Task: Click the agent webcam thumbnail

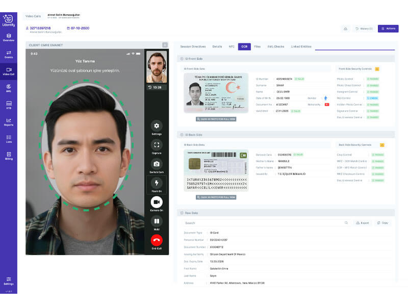Action: (157, 66)
